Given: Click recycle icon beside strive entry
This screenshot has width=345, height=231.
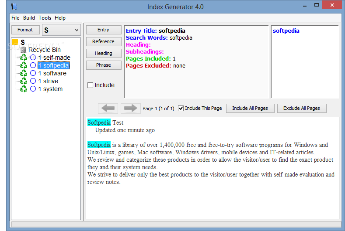Looking at the screenshot, I should 24,81.
